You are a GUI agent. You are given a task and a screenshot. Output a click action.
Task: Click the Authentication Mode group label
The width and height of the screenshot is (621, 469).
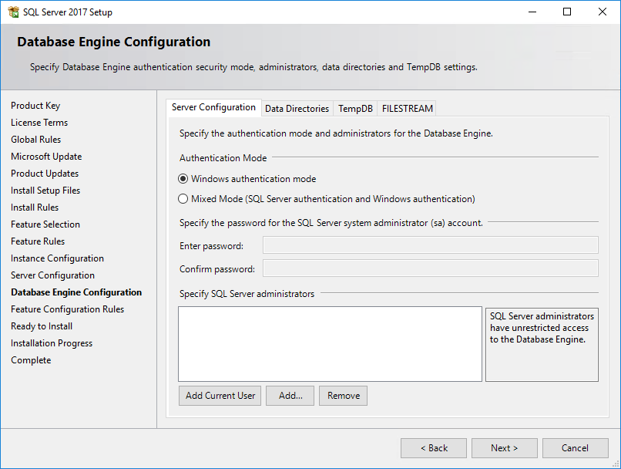[x=223, y=158]
